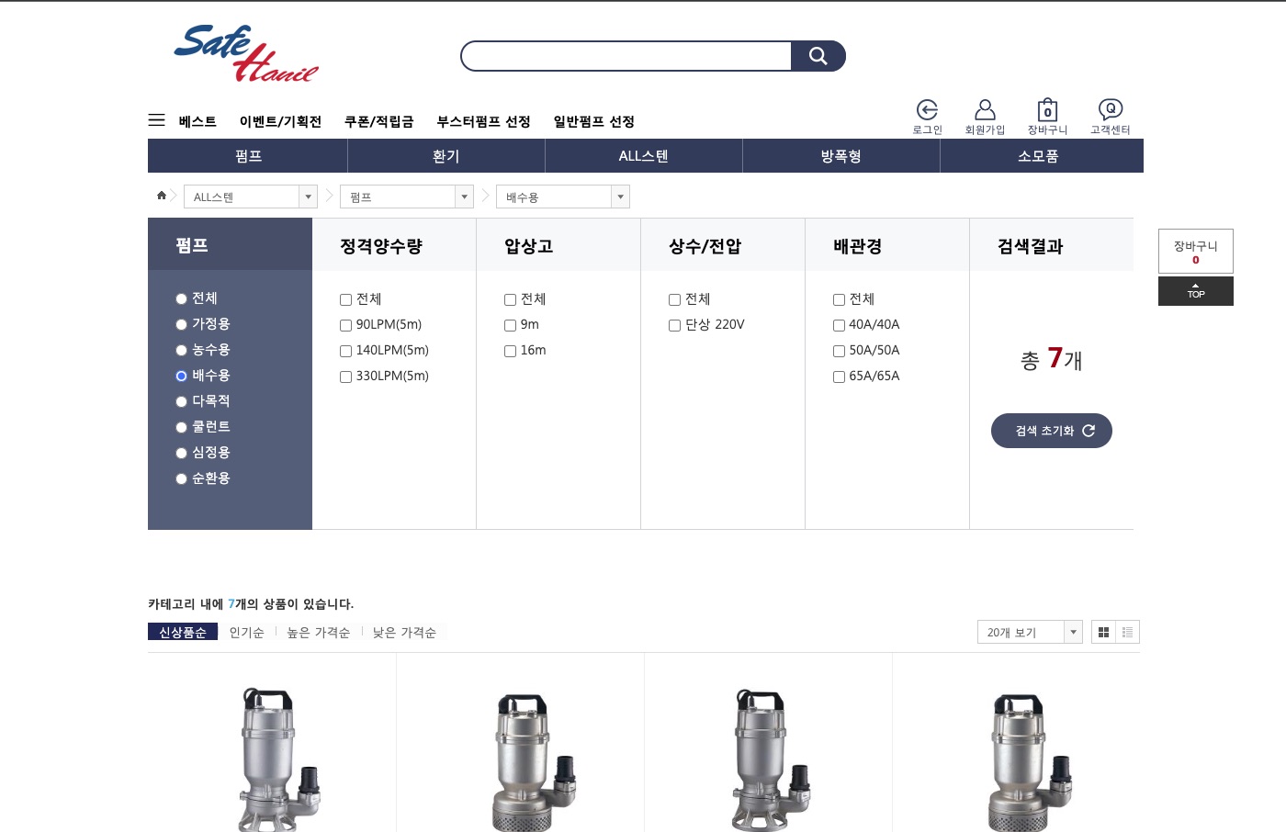Click the magnifier search button
The height and width of the screenshot is (832, 1286).
tap(818, 56)
